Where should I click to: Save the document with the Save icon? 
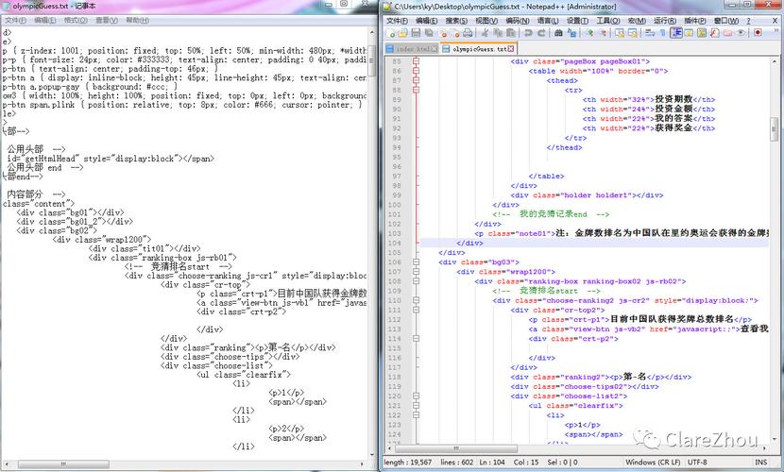click(416, 33)
